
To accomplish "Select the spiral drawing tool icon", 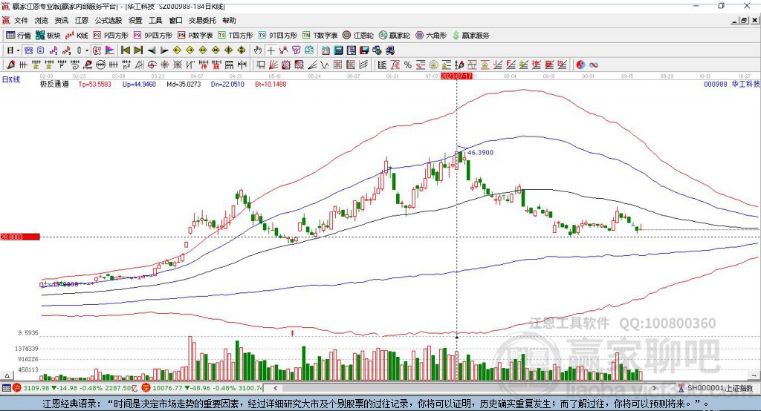I will click(x=75, y=65).
